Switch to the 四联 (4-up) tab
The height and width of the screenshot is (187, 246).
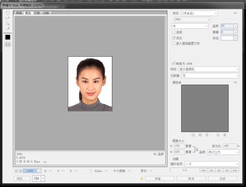[x=46, y=13]
